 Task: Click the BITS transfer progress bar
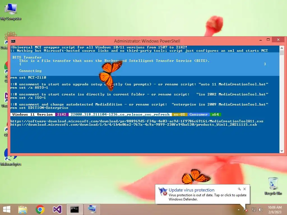coord(143,64)
